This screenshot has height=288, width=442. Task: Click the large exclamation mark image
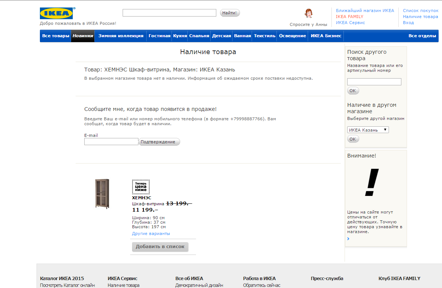[372, 182]
